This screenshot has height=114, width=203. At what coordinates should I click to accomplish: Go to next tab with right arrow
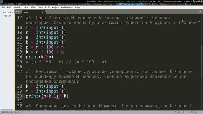click(x=19, y=12)
